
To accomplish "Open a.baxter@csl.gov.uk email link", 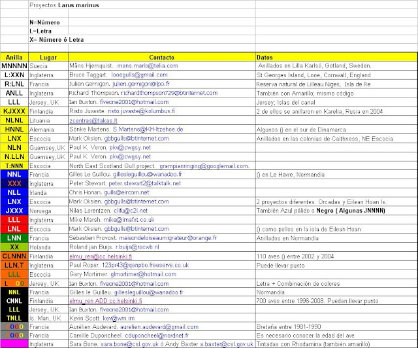I will coord(227,344).
